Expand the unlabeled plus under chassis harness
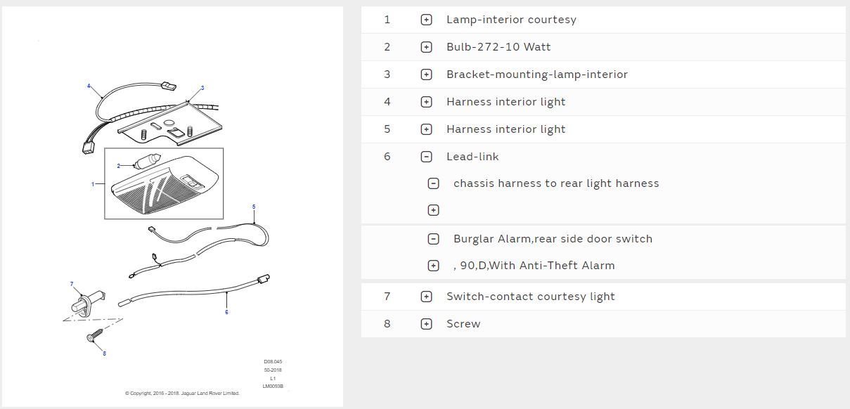 [434, 210]
